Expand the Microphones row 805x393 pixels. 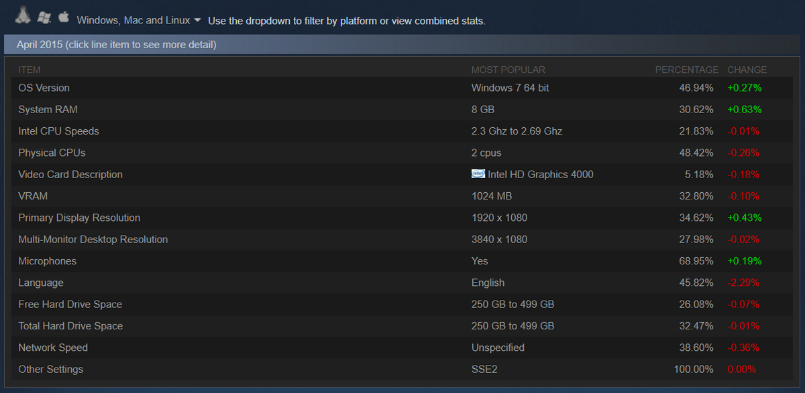[x=402, y=261]
